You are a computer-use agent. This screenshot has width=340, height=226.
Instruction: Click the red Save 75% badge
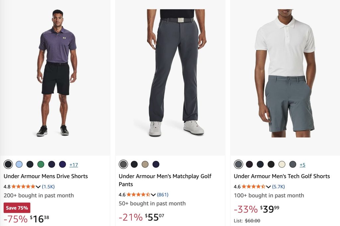17,208
